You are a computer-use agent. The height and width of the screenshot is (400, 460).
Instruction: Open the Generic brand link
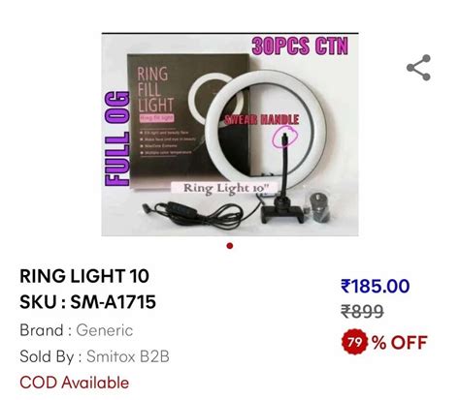pos(105,330)
